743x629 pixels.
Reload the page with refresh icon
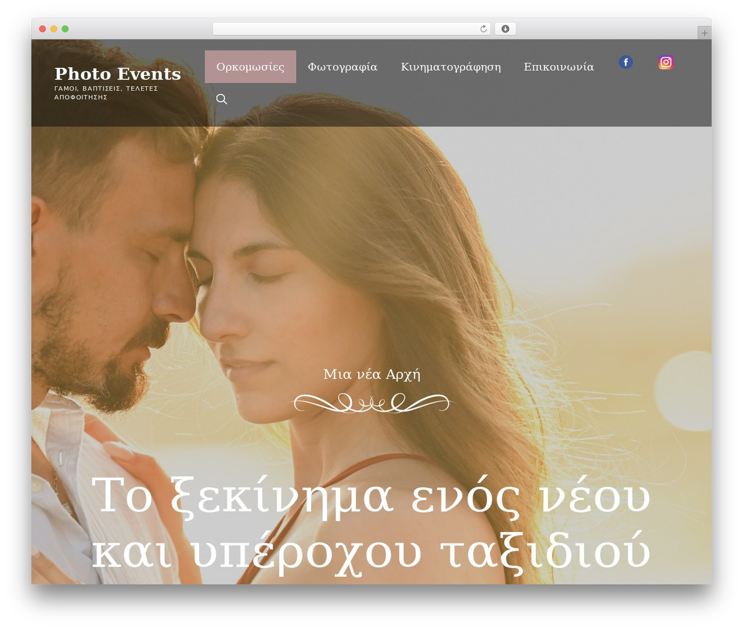coord(483,29)
